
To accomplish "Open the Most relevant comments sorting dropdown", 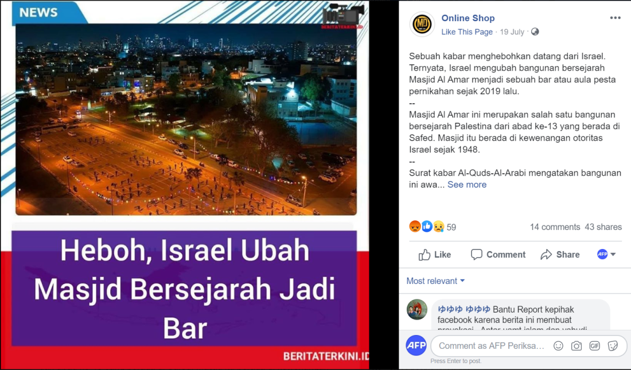I will 435,281.
